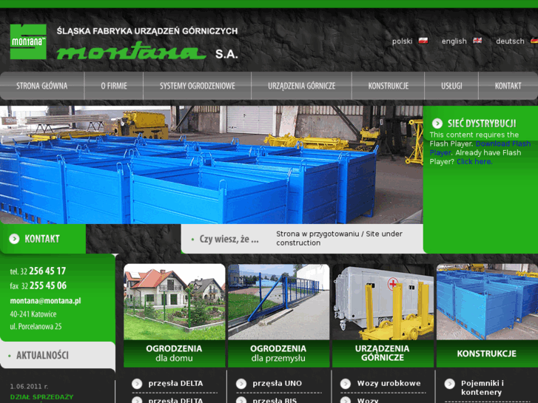The image size is (538, 403).
Task: Open the mining wagon thumbnail image
Action: (383, 302)
